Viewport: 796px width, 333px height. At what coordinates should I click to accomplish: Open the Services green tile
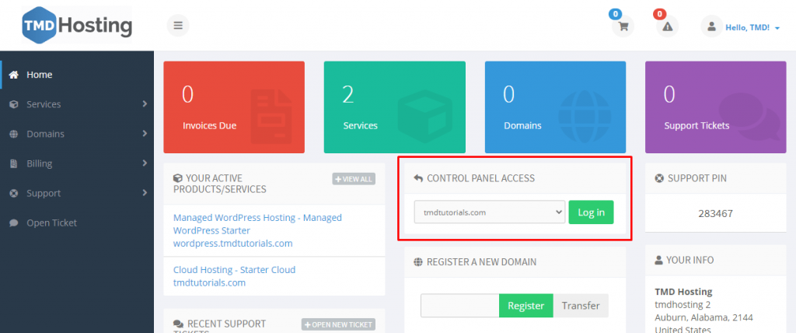(x=395, y=107)
